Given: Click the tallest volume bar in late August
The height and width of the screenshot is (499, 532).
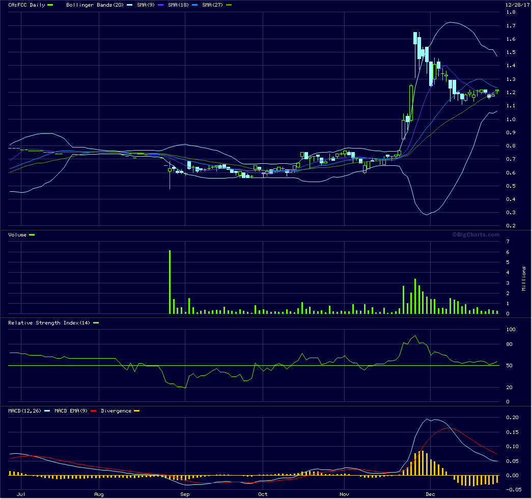Looking at the screenshot, I should point(170,282).
